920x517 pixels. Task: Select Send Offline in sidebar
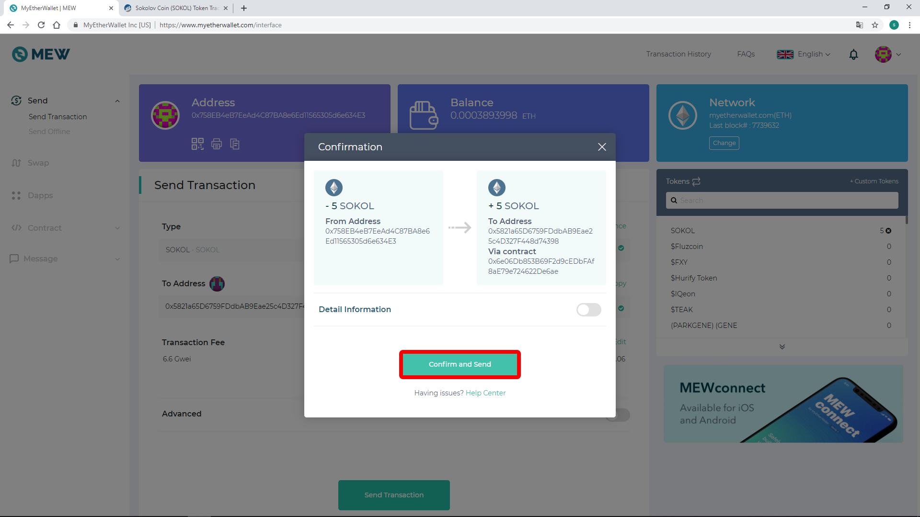(49, 132)
